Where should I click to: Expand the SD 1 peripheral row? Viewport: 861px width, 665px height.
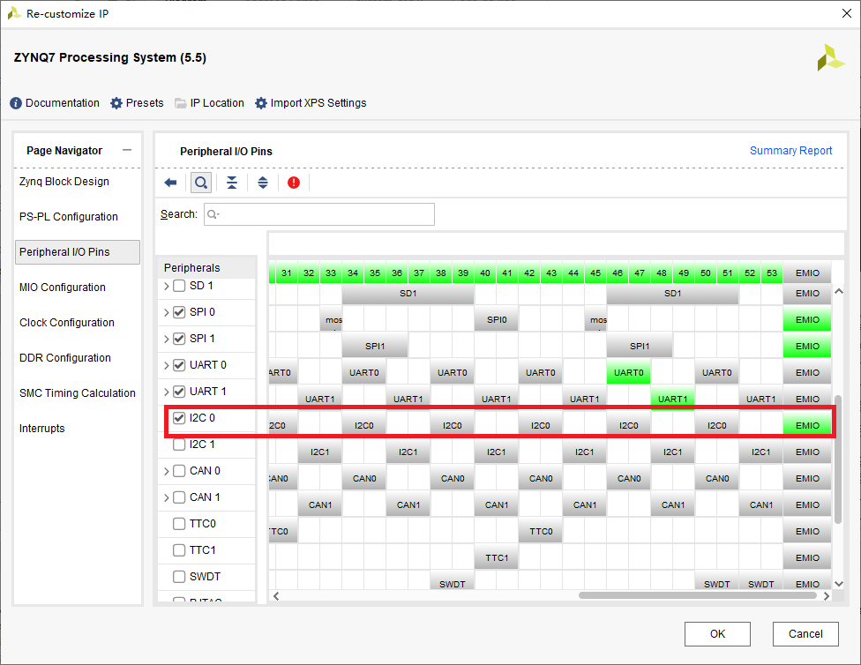point(167,286)
